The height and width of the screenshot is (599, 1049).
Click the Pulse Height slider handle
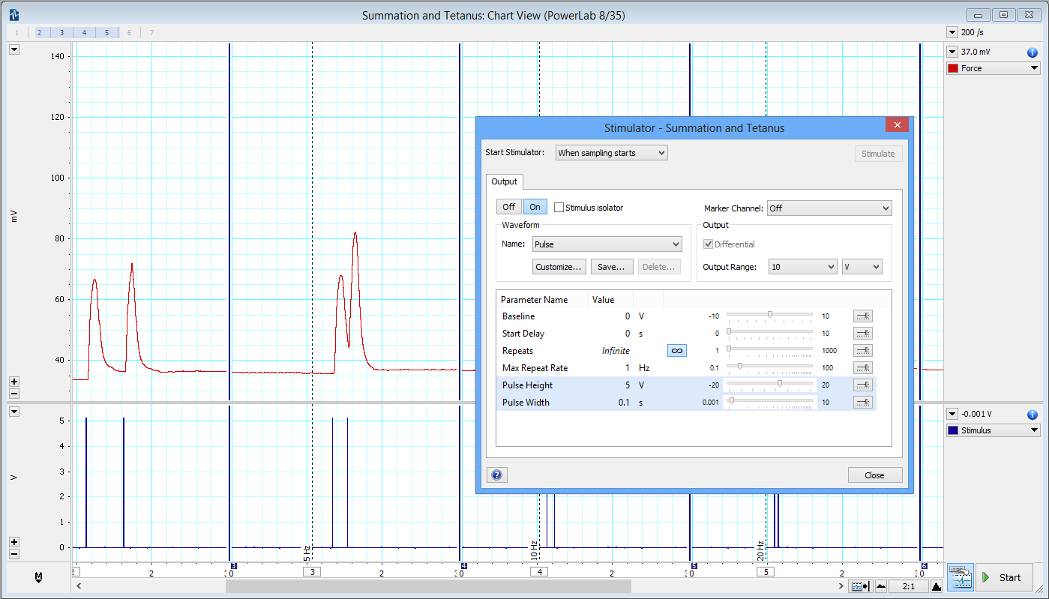pos(778,385)
